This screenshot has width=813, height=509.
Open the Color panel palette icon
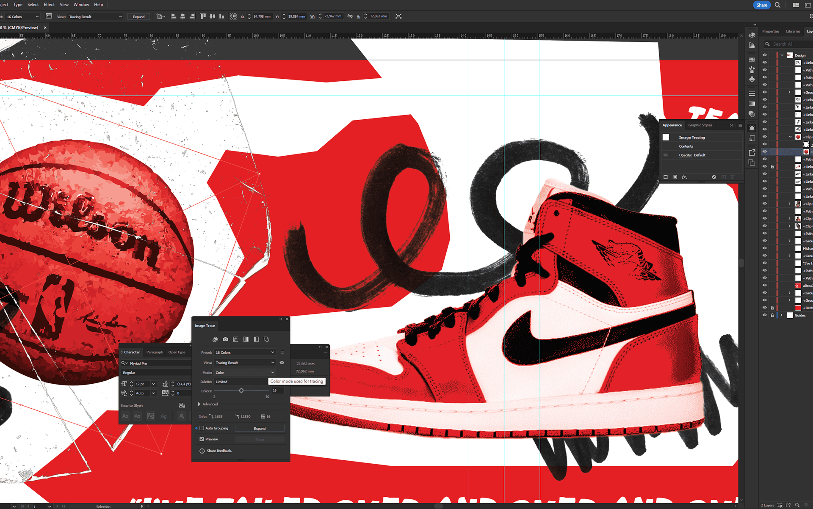coord(752,35)
